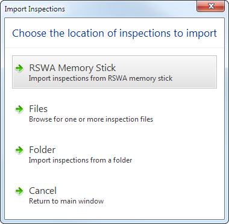The width and height of the screenshot is (229, 224).
Task: Click 'Import inspections from RSWA memory stick' description
Action: pyautogui.click(x=101, y=78)
